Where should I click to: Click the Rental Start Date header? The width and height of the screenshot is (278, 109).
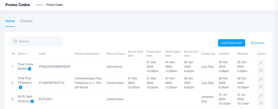pos(173,54)
